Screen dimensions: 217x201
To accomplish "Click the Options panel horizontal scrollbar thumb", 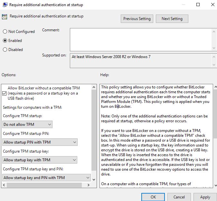I will click(44, 185).
